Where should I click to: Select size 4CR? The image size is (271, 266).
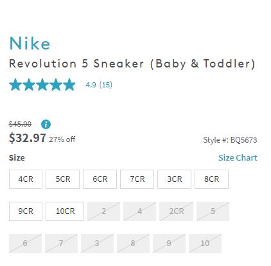[x=26, y=179]
